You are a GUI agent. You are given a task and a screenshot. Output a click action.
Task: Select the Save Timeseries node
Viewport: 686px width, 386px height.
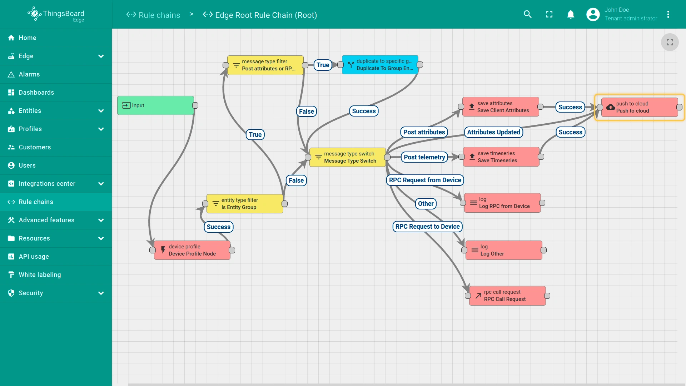click(501, 157)
